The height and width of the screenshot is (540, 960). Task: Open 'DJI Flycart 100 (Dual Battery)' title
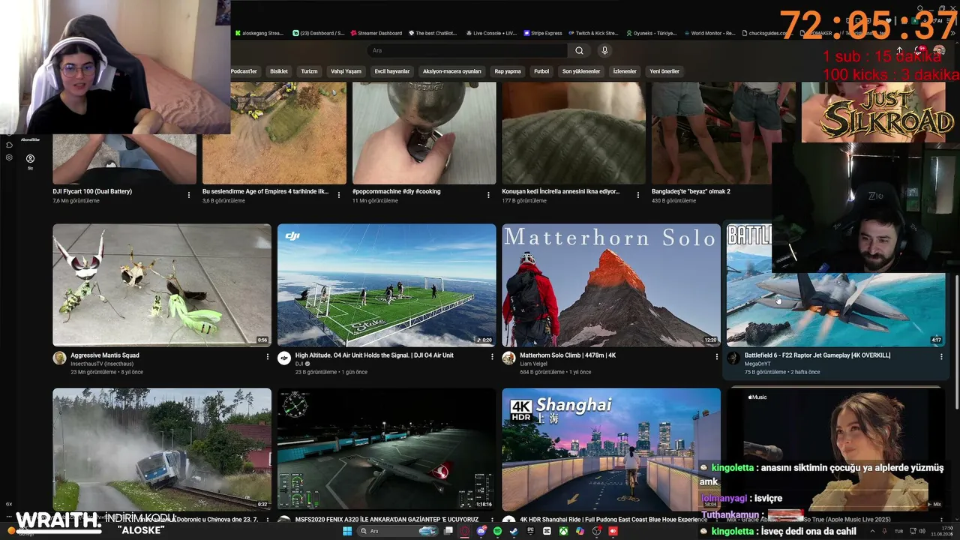coord(92,191)
